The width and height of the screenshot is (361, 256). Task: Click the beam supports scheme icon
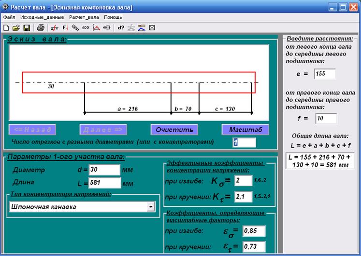click(x=55, y=28)
